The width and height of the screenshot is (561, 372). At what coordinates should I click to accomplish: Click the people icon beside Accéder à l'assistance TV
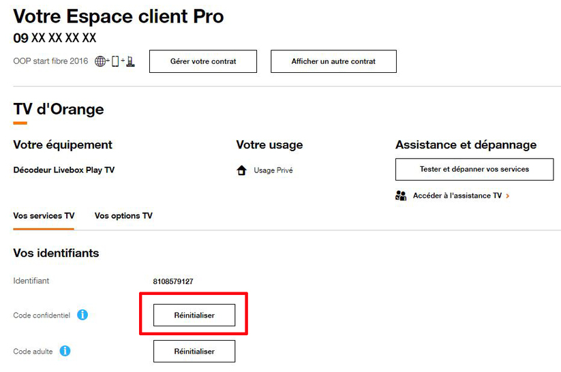point(401,196)
